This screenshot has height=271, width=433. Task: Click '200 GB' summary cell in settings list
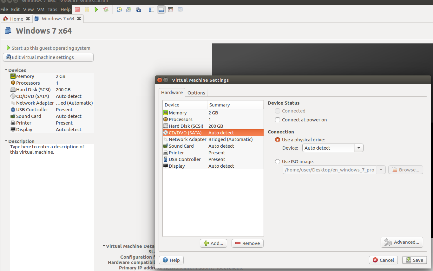pos(216,126)
